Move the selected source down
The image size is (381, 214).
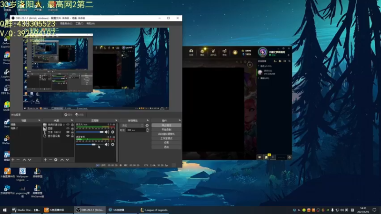67,160
